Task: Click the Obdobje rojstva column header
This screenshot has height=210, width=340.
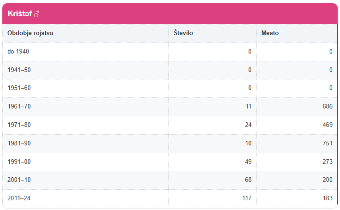Action: [x=30, y=33]
